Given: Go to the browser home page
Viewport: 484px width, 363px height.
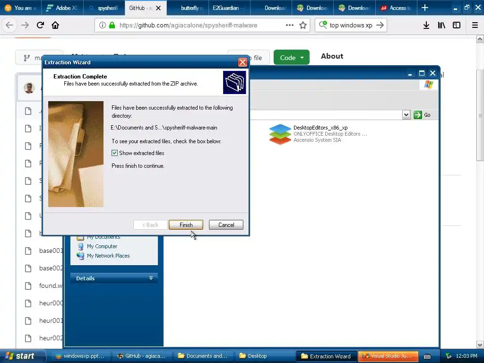Looking at the screenshot, I should [x=55, y=25].
